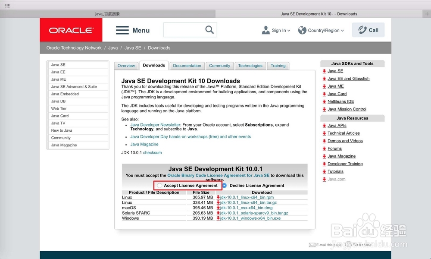Switch to the java_百度搜索 browser tab
The width and height of the screenshot is (431, 259).
(107, 14)
